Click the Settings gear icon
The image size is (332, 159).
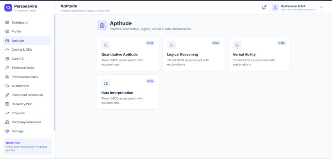7,131
